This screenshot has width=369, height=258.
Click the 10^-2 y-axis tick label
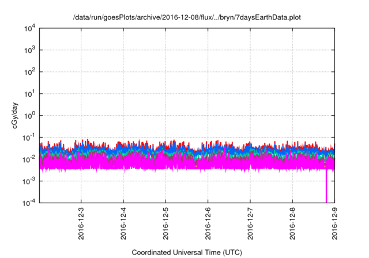coord(28,159)
